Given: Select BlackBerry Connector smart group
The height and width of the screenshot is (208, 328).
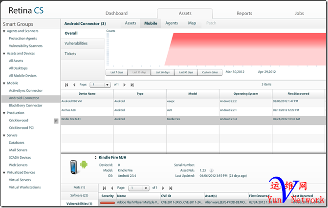Looking at the screenshot, I should coord(25,105).
